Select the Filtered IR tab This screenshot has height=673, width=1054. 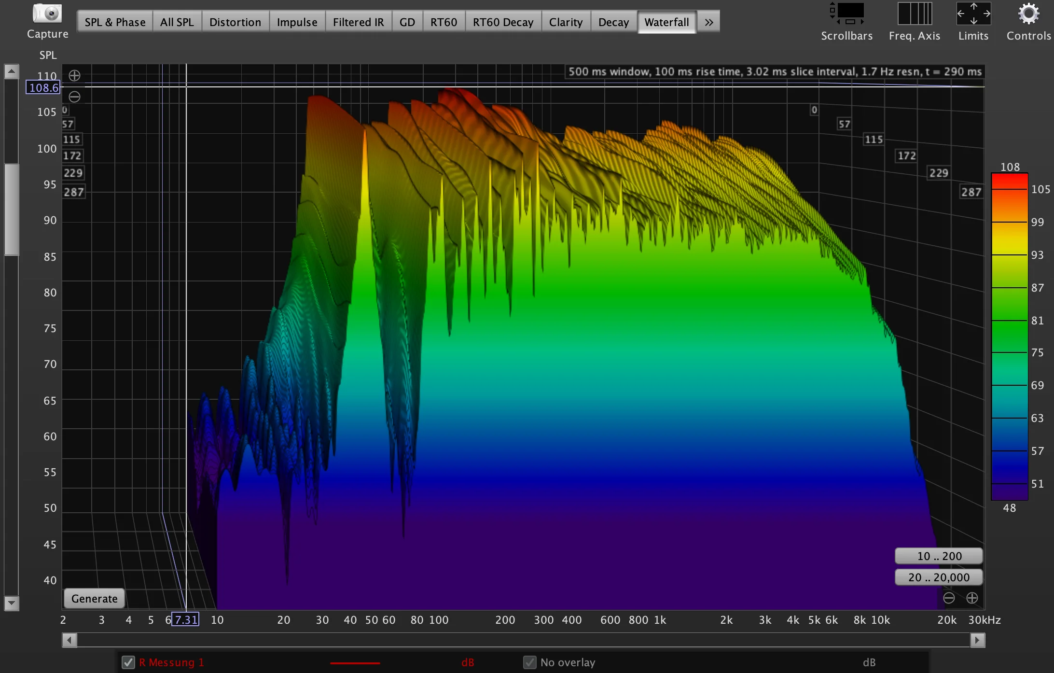pyautogui.click(x=359, y=22)
